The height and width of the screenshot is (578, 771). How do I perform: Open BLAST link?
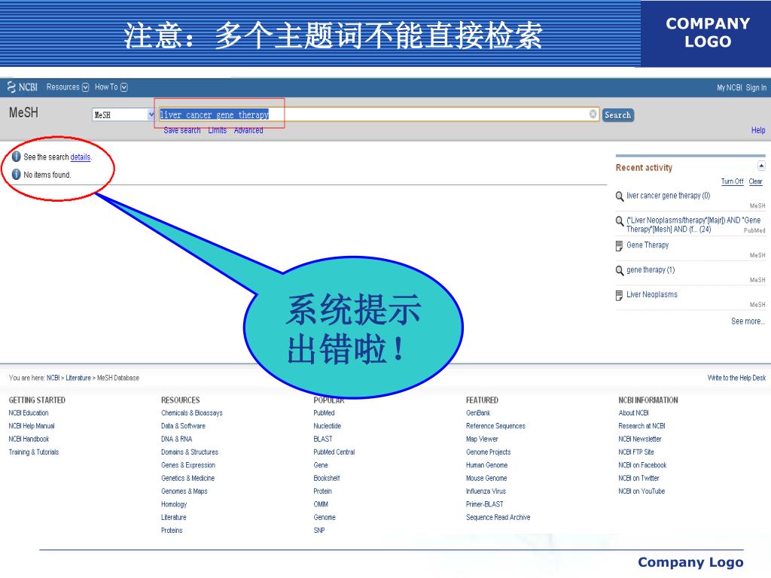coord(322,439)
